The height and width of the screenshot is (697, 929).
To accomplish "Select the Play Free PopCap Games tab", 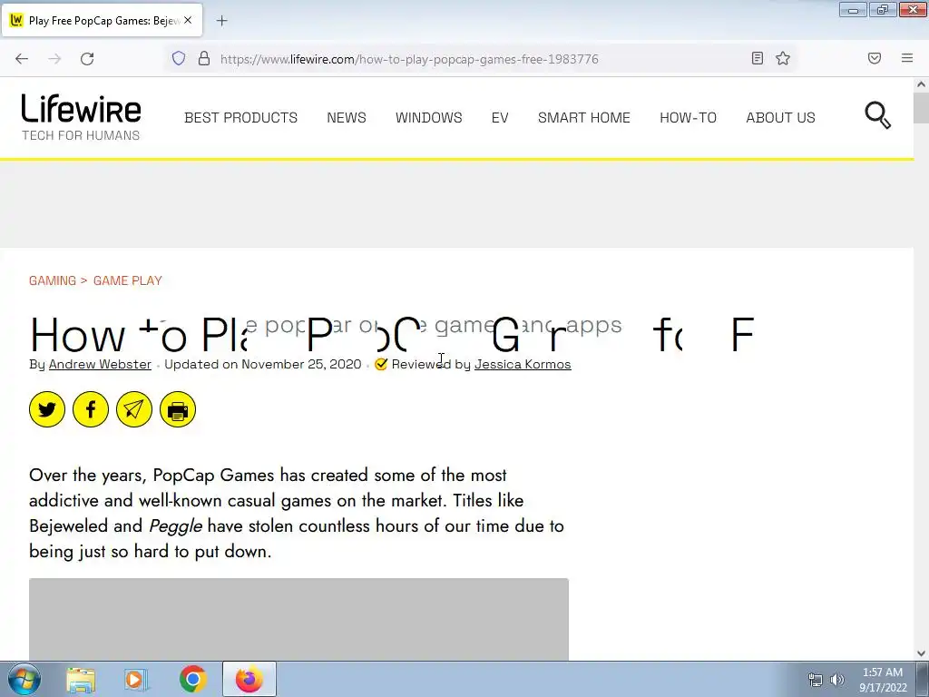I will [102, 21].
